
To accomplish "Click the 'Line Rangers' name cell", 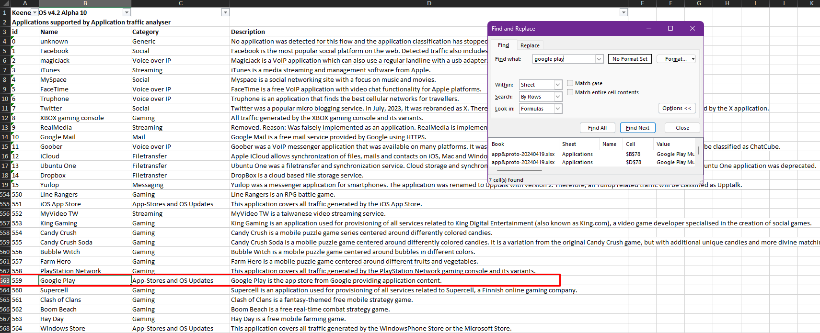I will point(85,194).
